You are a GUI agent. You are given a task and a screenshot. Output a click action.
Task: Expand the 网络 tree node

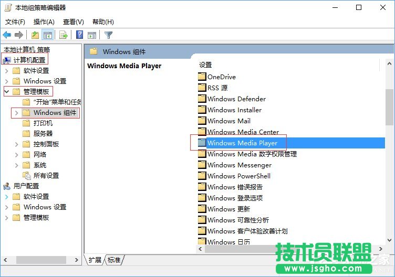pos(17,155)
